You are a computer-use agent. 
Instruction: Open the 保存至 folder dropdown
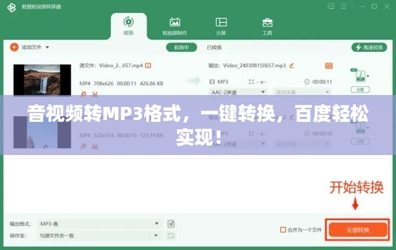156,236
